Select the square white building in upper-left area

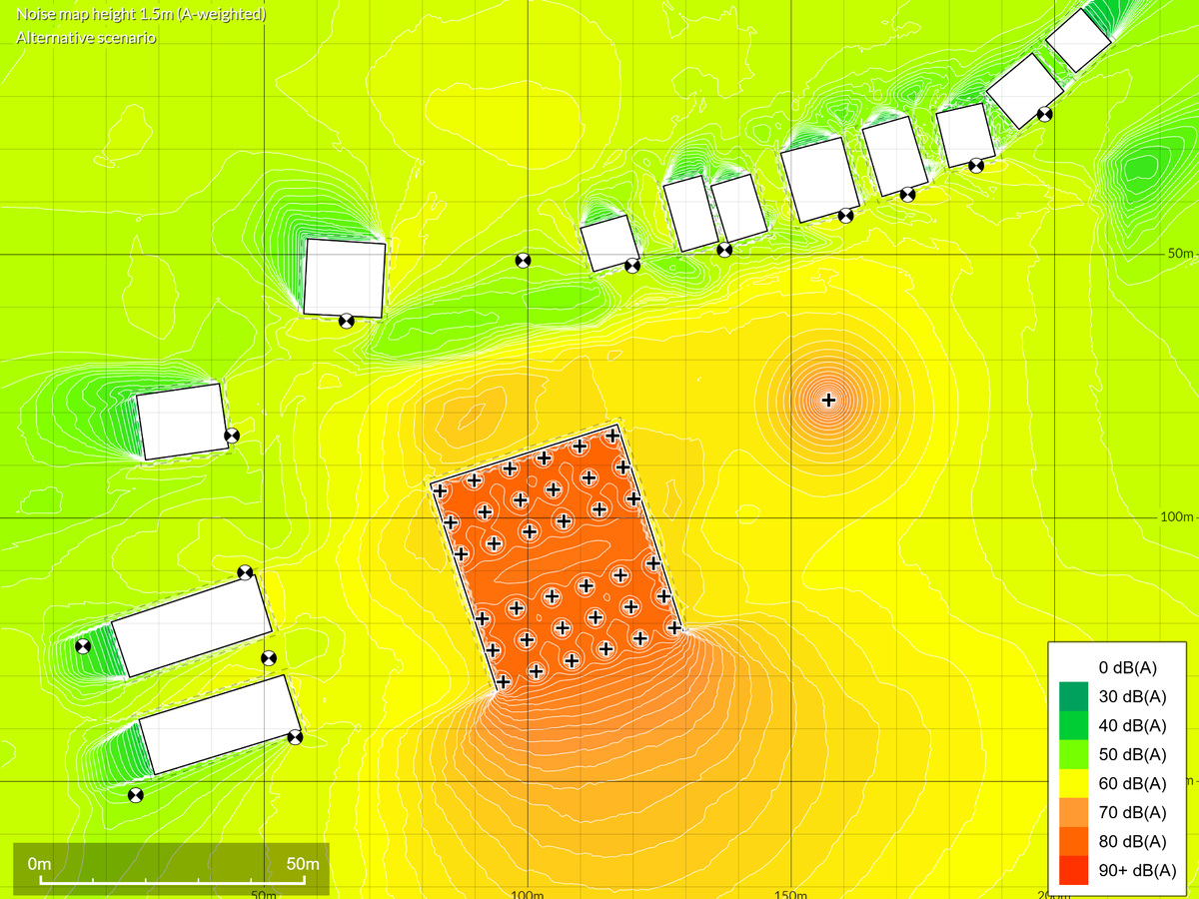tap(345, 278)
